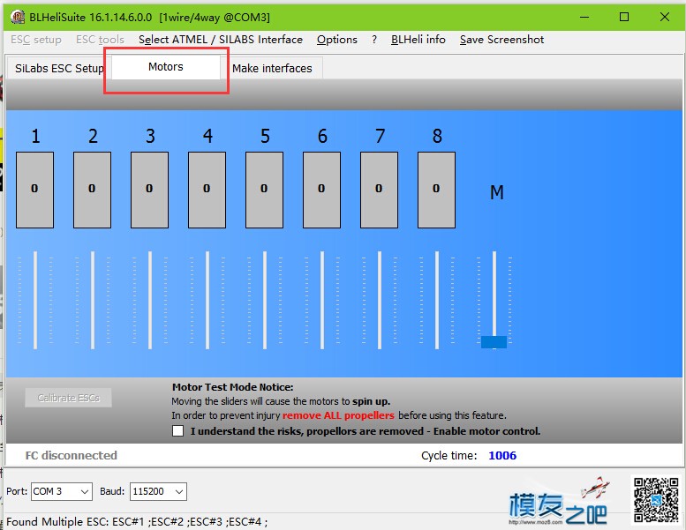Click the motor 3 throttle slider track
Screen dimensions: 686x530
pos(150,300)
